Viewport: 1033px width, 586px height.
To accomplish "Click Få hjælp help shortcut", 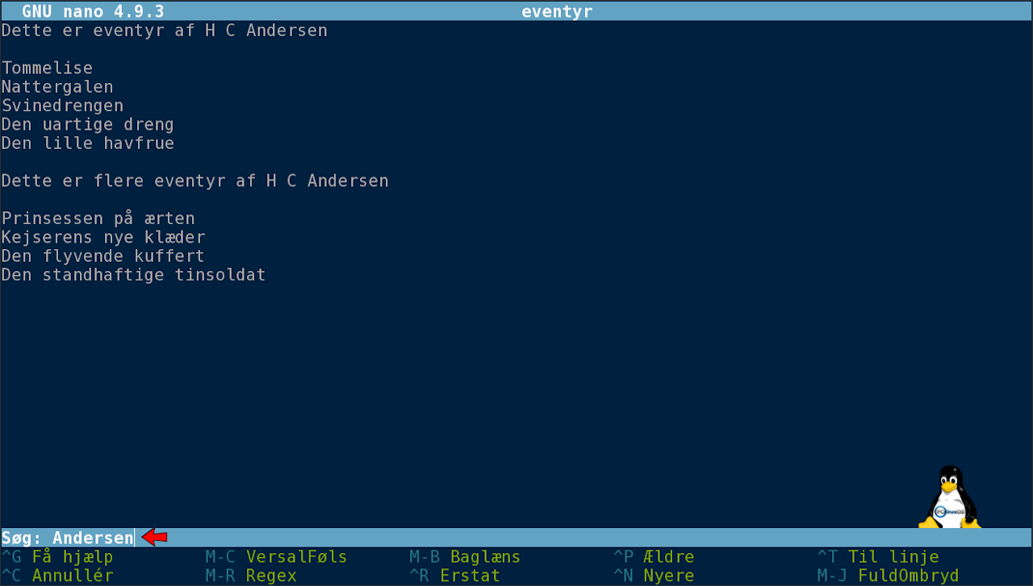I will pos(57,557).
